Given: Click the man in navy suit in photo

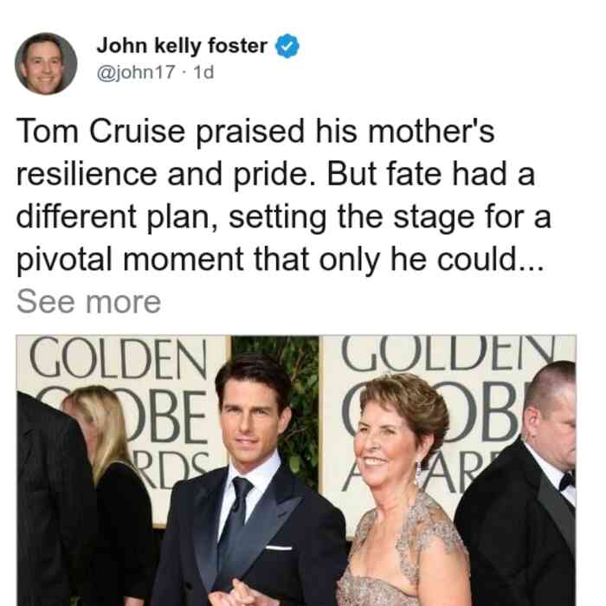Looking at the screenshot, I should point(251,483).
